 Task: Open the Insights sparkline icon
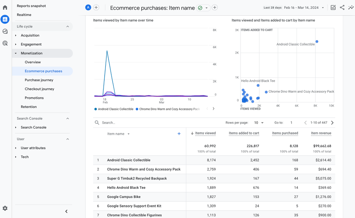coord(351,8)
